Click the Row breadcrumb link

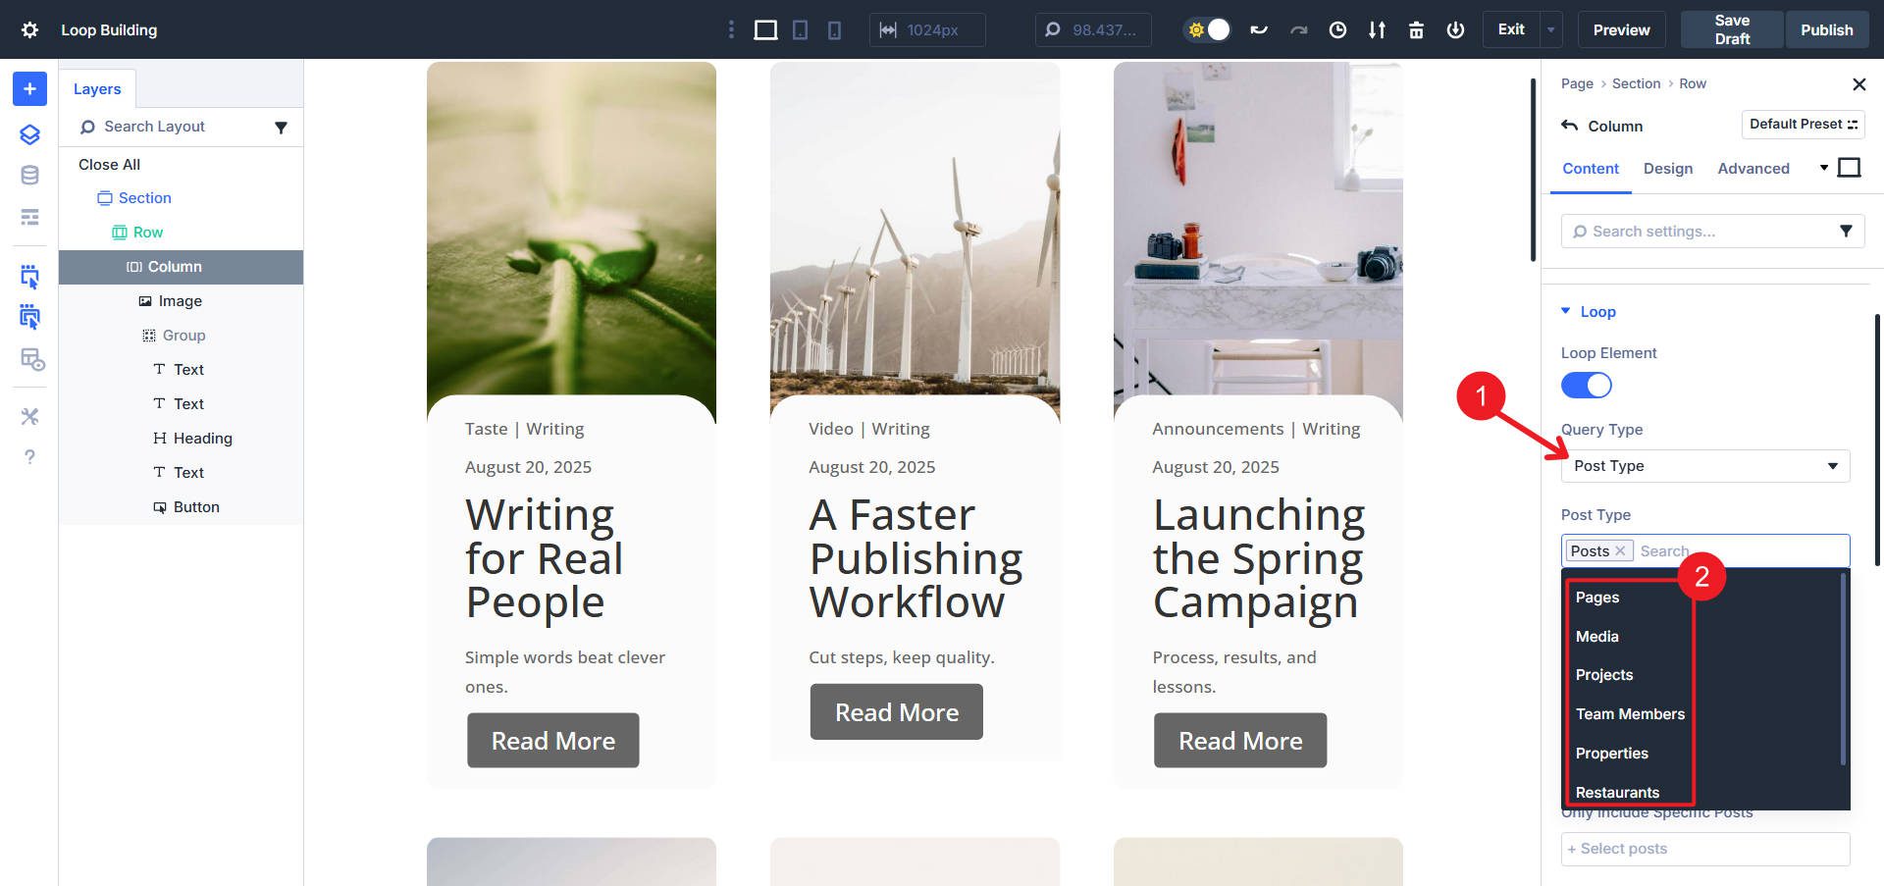point(1693,84)
